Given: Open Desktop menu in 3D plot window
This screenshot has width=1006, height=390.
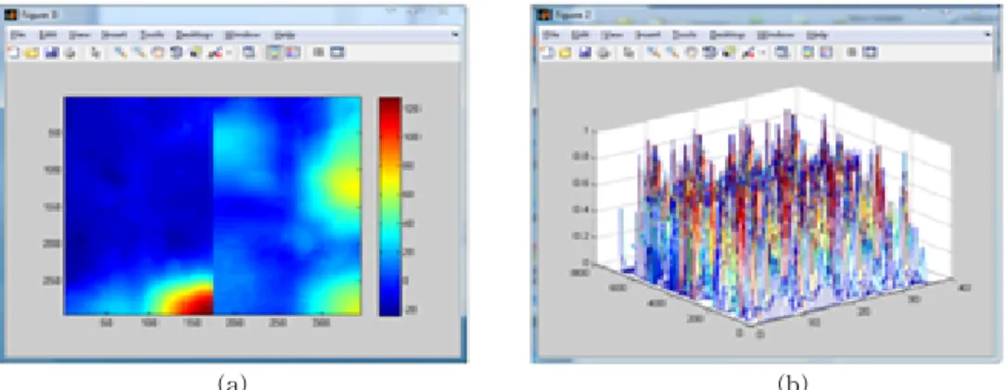Looking at the screenshot, I should coord(727,34).
